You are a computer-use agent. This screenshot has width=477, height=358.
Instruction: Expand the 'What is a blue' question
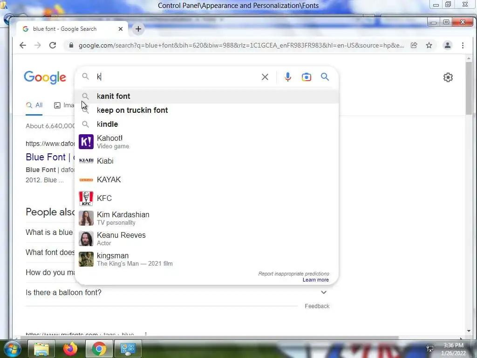[49, 232]
